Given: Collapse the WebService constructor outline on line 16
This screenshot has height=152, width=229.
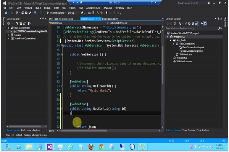Looking at the screenshot, I should tap(62, 55).
